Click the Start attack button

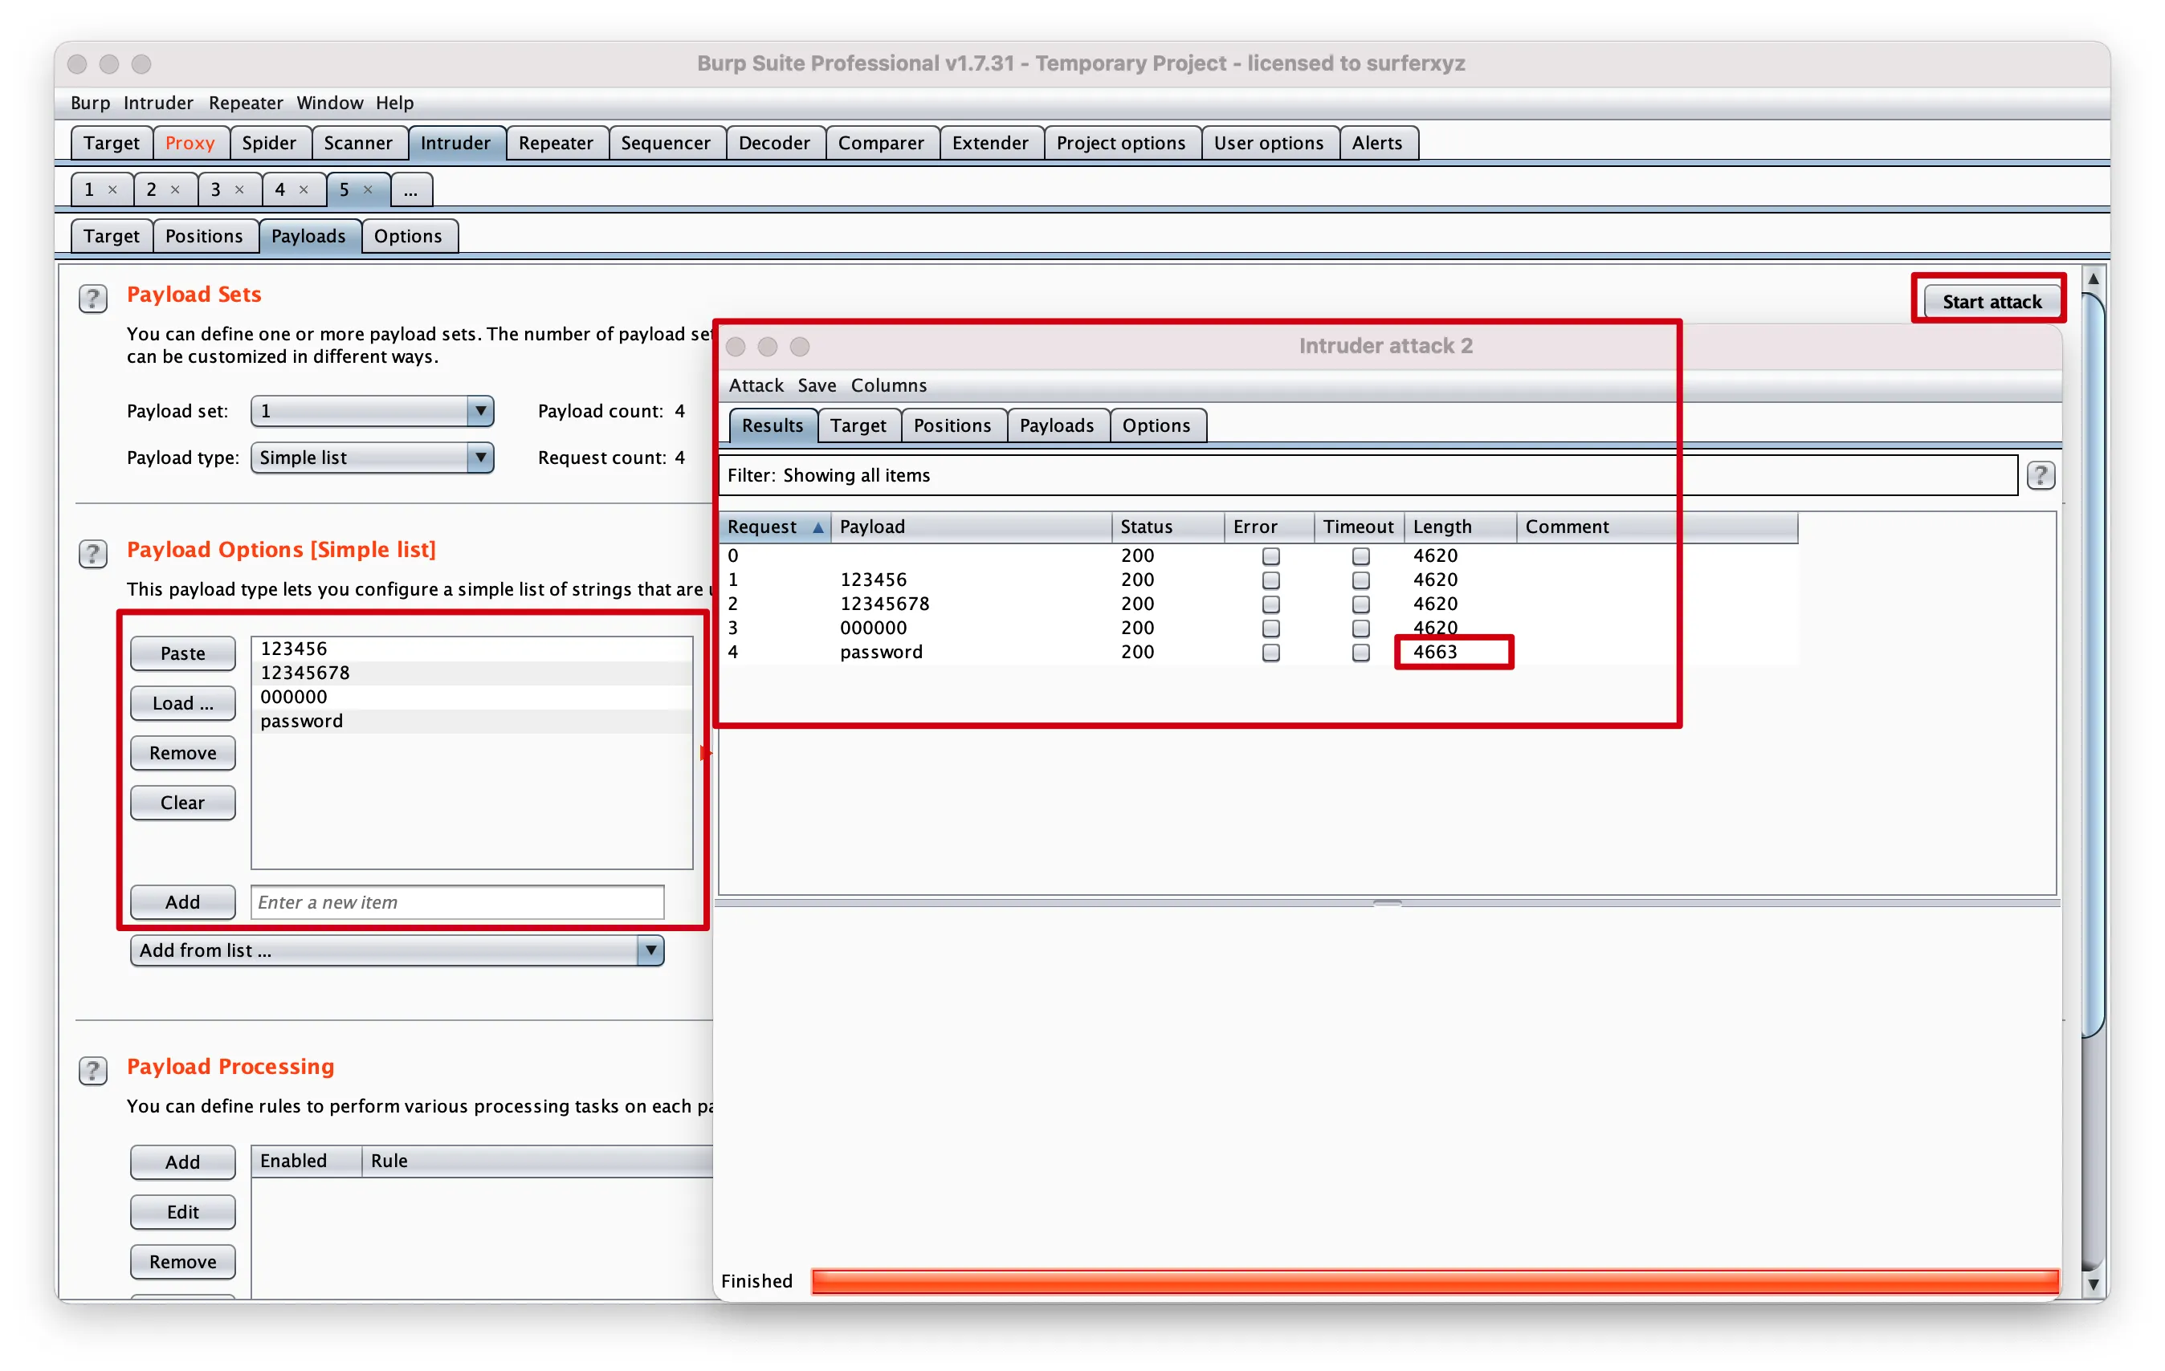coord(1991,302)
